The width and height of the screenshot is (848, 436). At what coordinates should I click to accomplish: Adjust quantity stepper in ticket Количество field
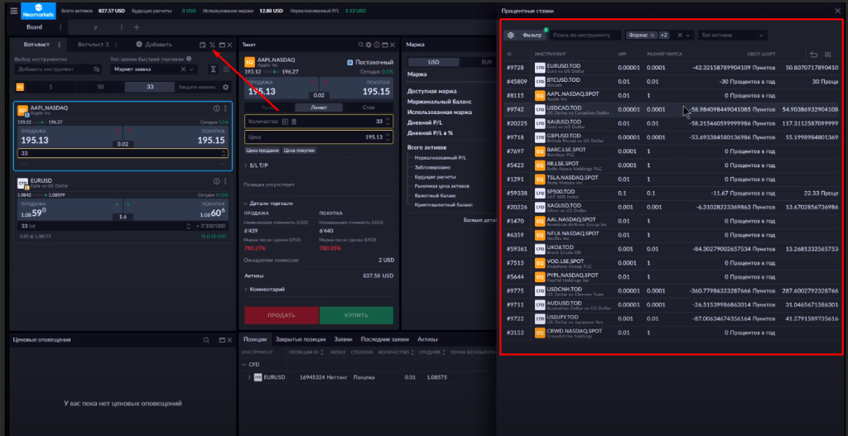tap(388, 122)
